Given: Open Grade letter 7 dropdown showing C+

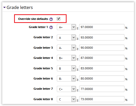Looking at the screenshot, I should tap(66, 89).
